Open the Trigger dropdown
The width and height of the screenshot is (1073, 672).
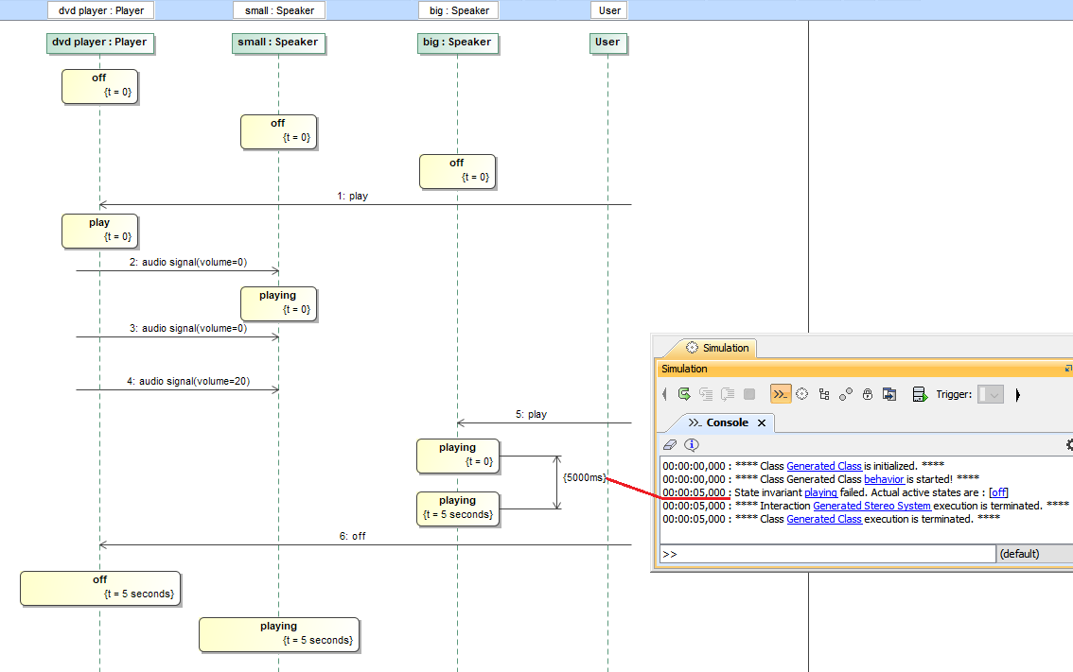pos(991,394)
